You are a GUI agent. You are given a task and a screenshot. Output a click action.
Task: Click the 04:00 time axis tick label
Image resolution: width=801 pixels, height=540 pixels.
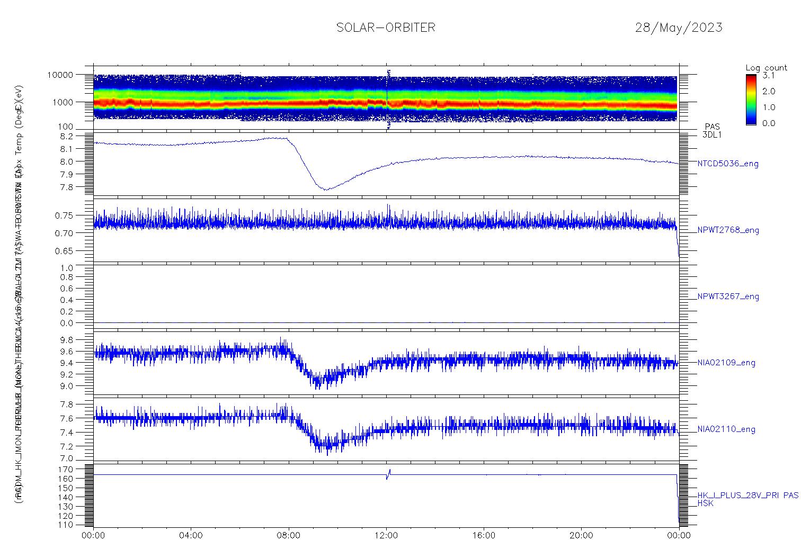pos(191,535)
